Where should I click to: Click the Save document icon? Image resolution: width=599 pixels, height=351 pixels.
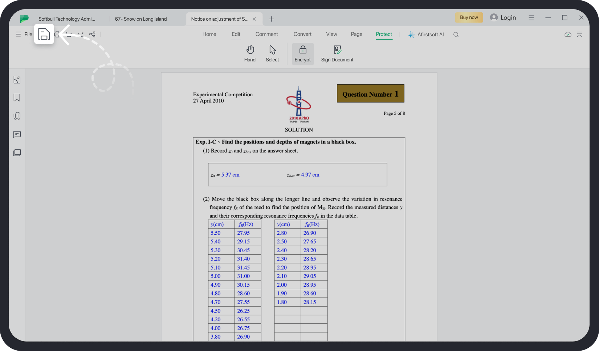point(44,34)
